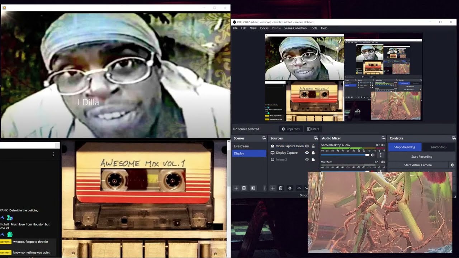Open Properties gear for selected source
This screenshot has height=258, width=459.
click(290, 129)
